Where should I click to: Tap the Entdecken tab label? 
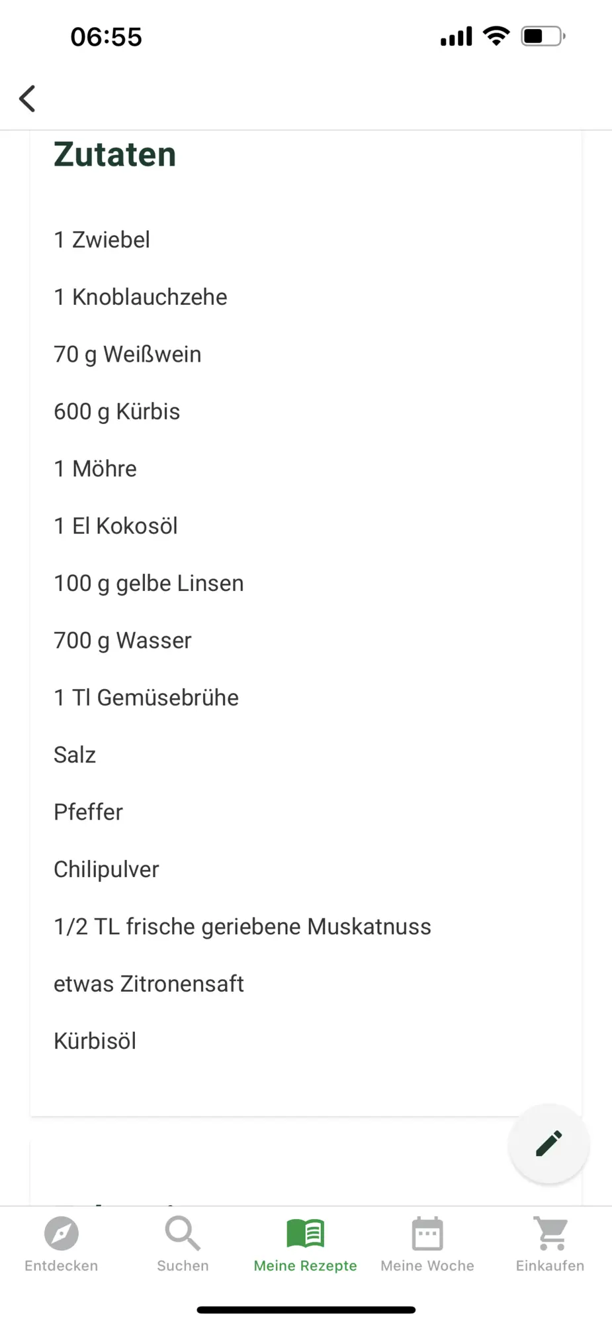(x=62, y=1265)
